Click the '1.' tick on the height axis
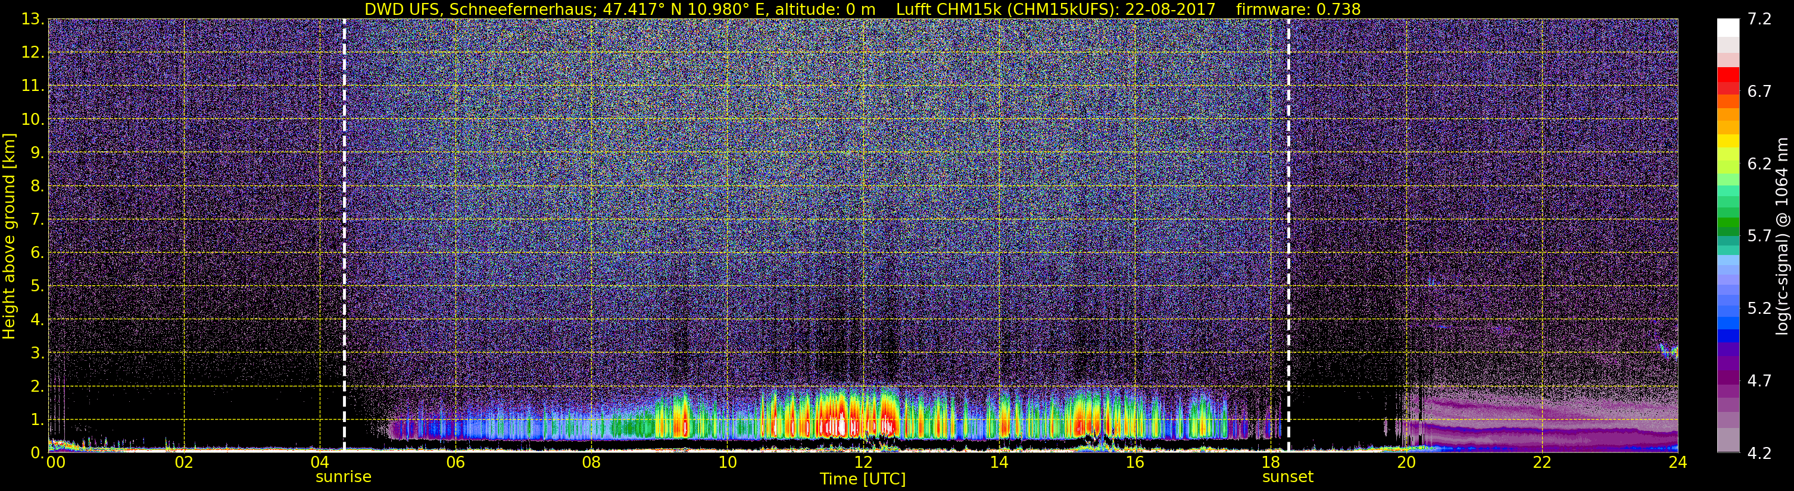 (37, 419)
